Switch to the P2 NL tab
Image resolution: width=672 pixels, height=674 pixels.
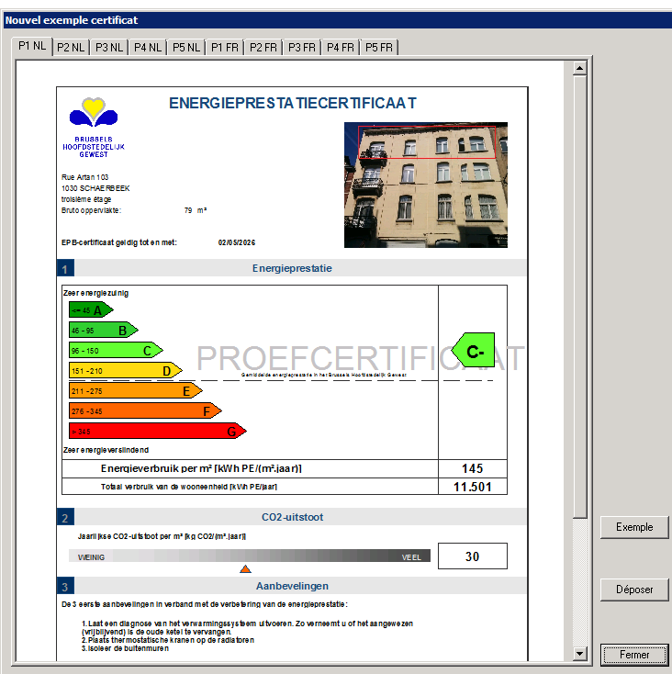click(x=71, y=47)
